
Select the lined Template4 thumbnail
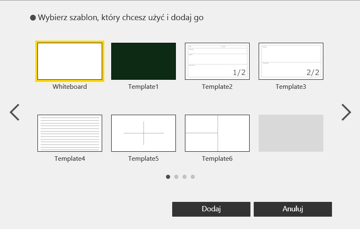[70, 133]
